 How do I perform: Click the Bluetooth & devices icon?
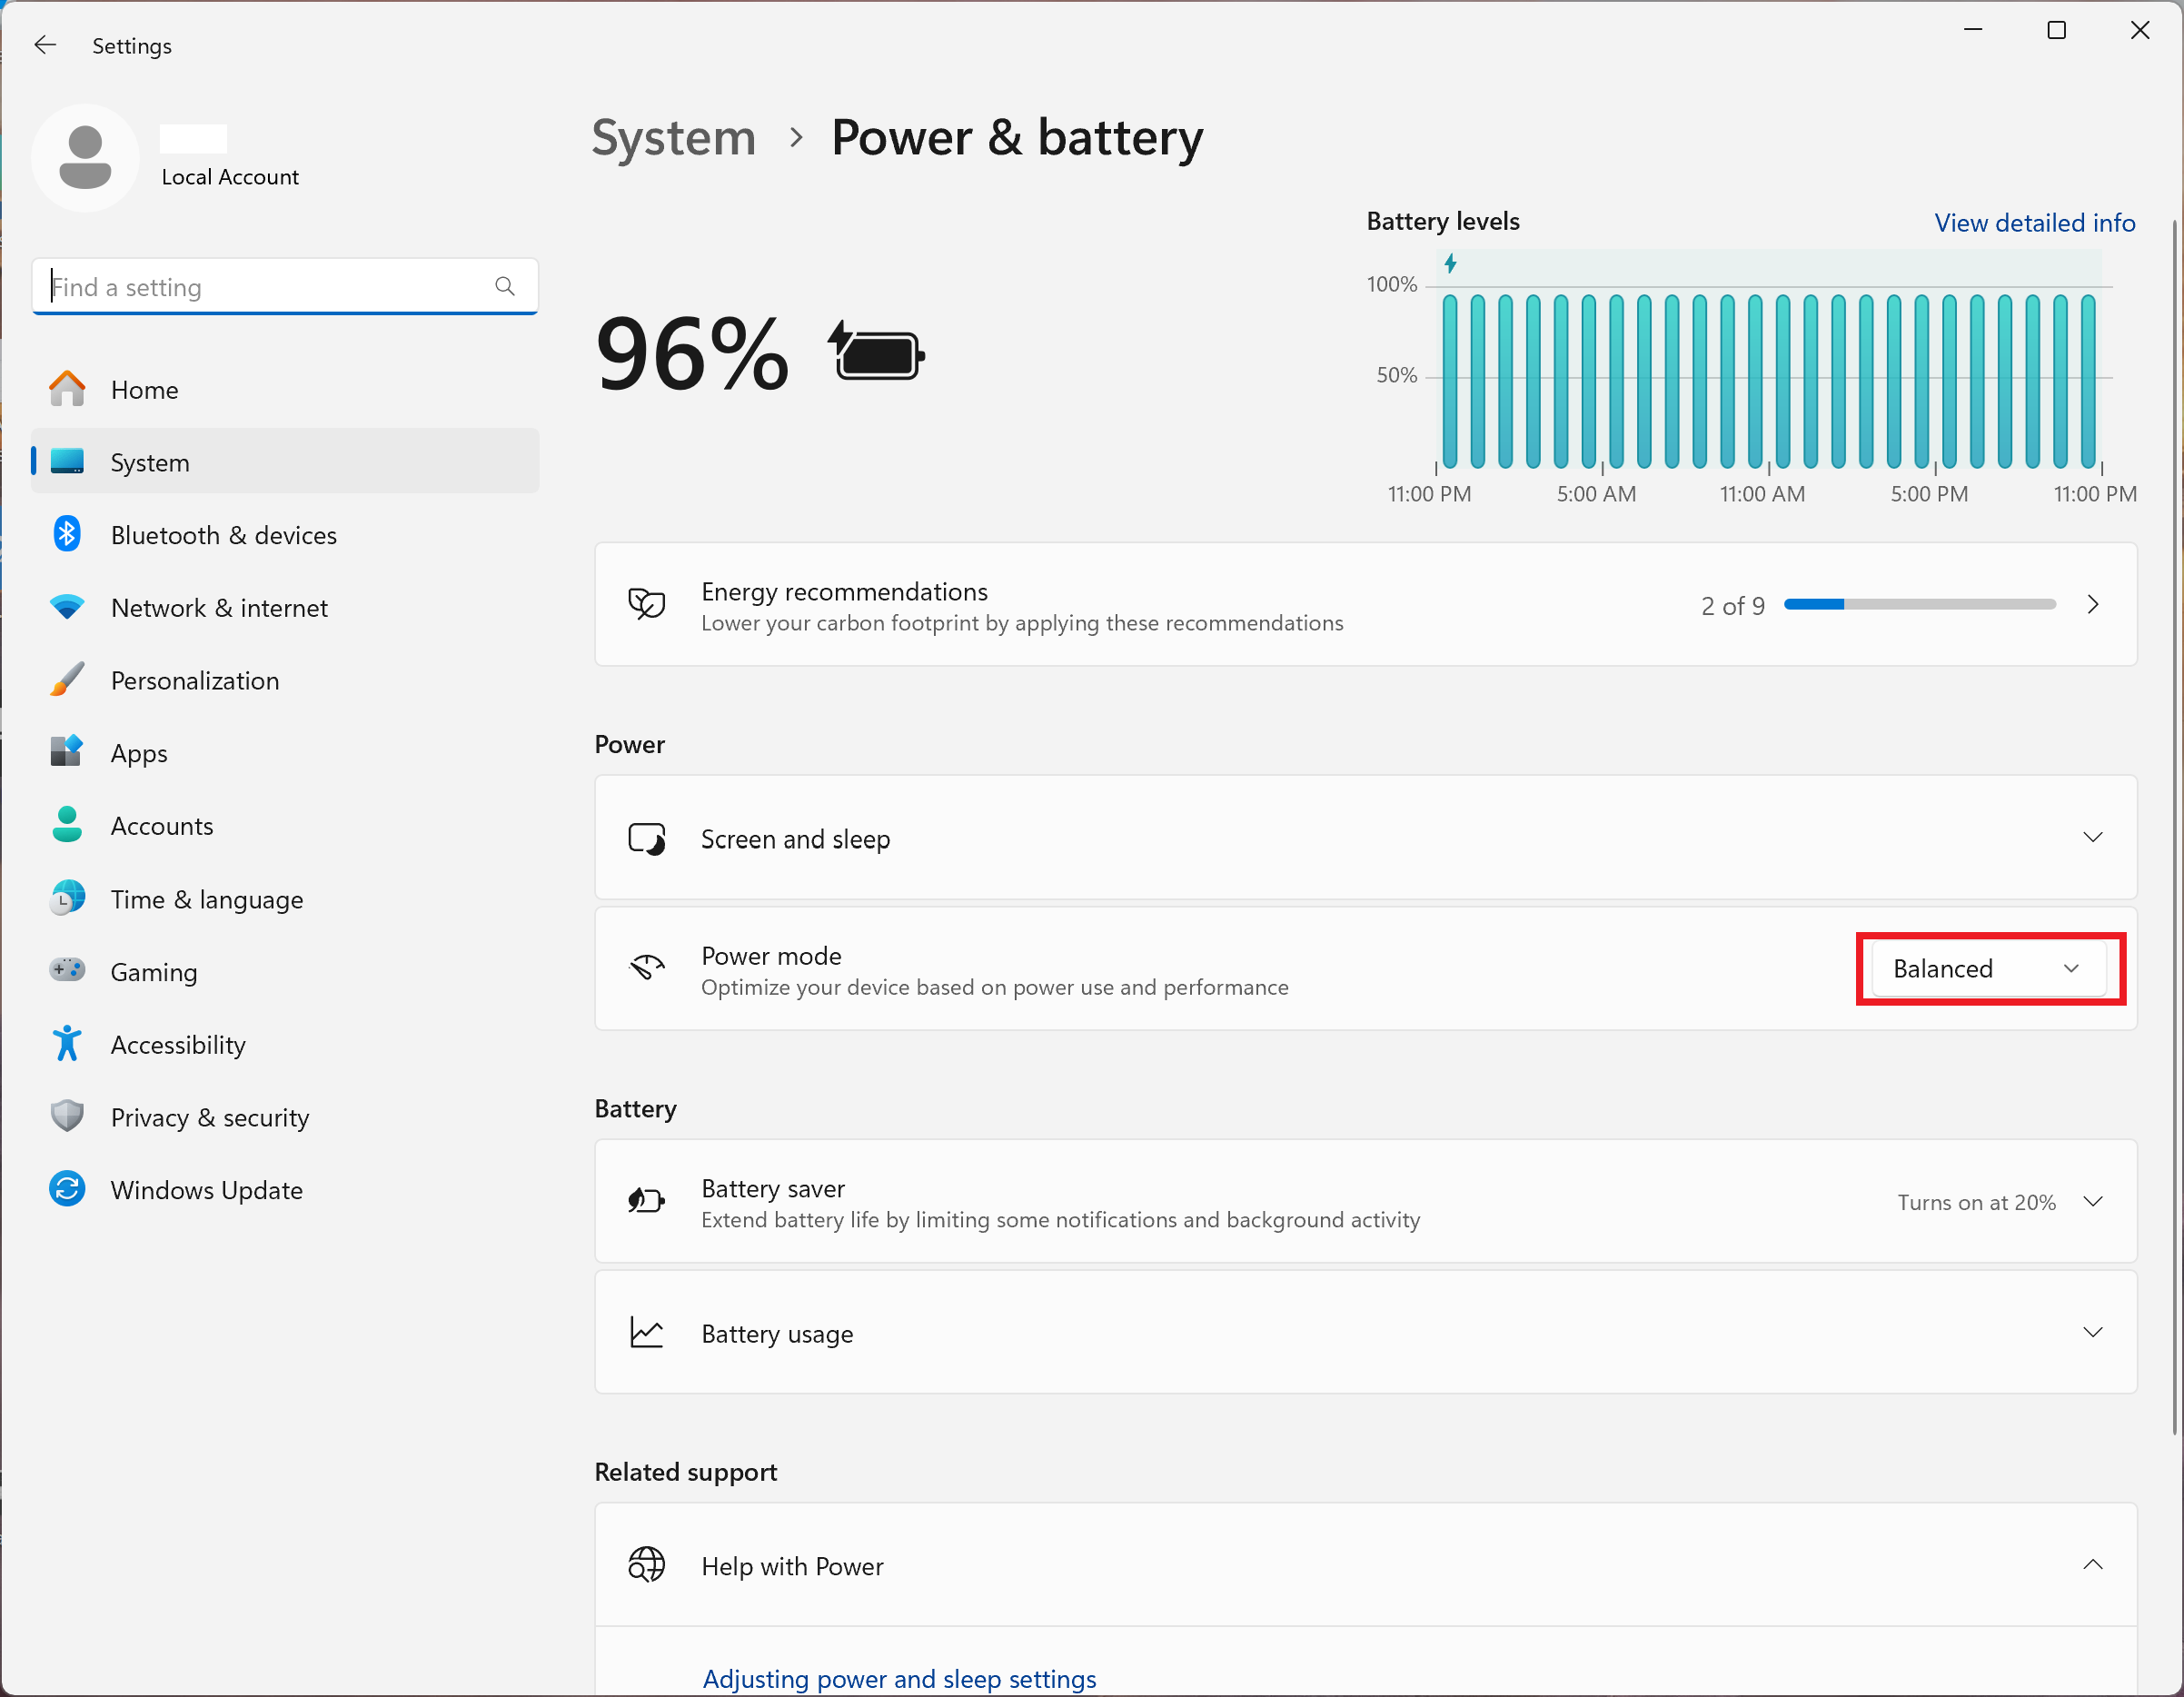point(67,535)
